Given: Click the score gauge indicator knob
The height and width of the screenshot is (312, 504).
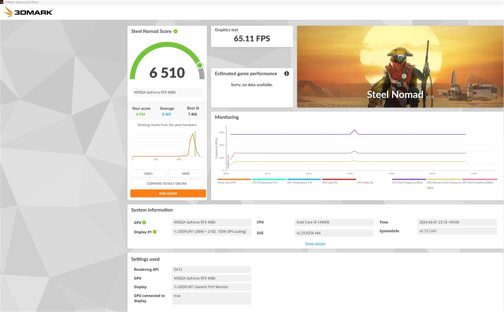Looking at the screenshot, I should (200, 65).
